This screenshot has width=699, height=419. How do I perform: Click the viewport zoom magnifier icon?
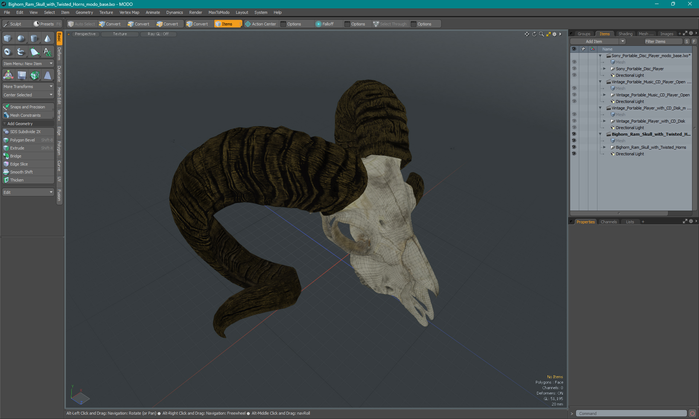(x=541, y=34)
